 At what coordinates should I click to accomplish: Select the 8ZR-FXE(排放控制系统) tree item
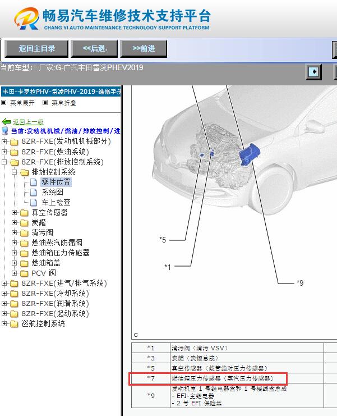click(62, 162)
